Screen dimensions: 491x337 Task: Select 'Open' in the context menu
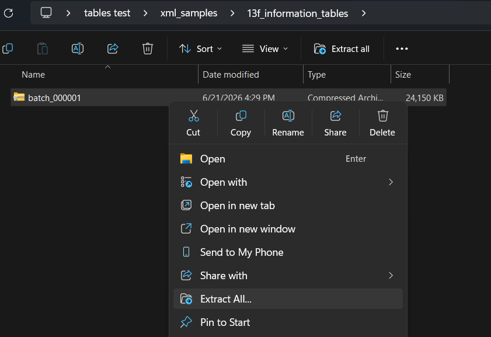coord(288,159)
